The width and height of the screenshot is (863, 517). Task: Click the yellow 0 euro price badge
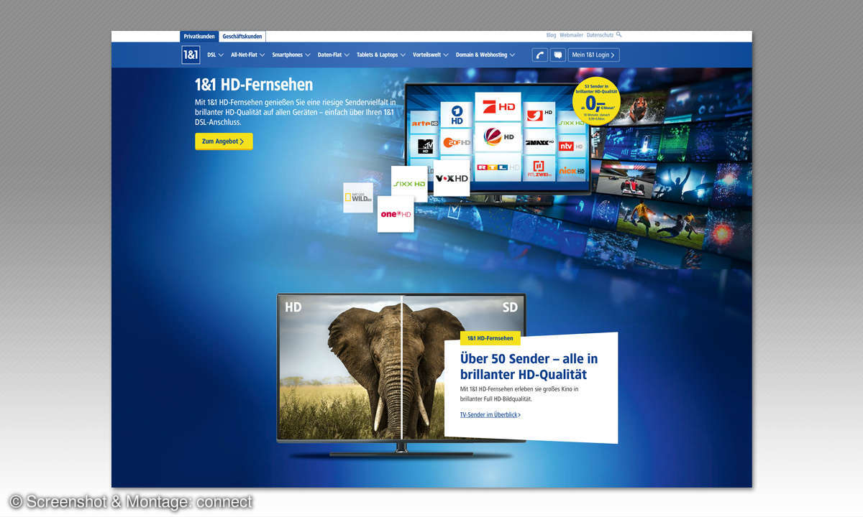(x=596, y=101)
